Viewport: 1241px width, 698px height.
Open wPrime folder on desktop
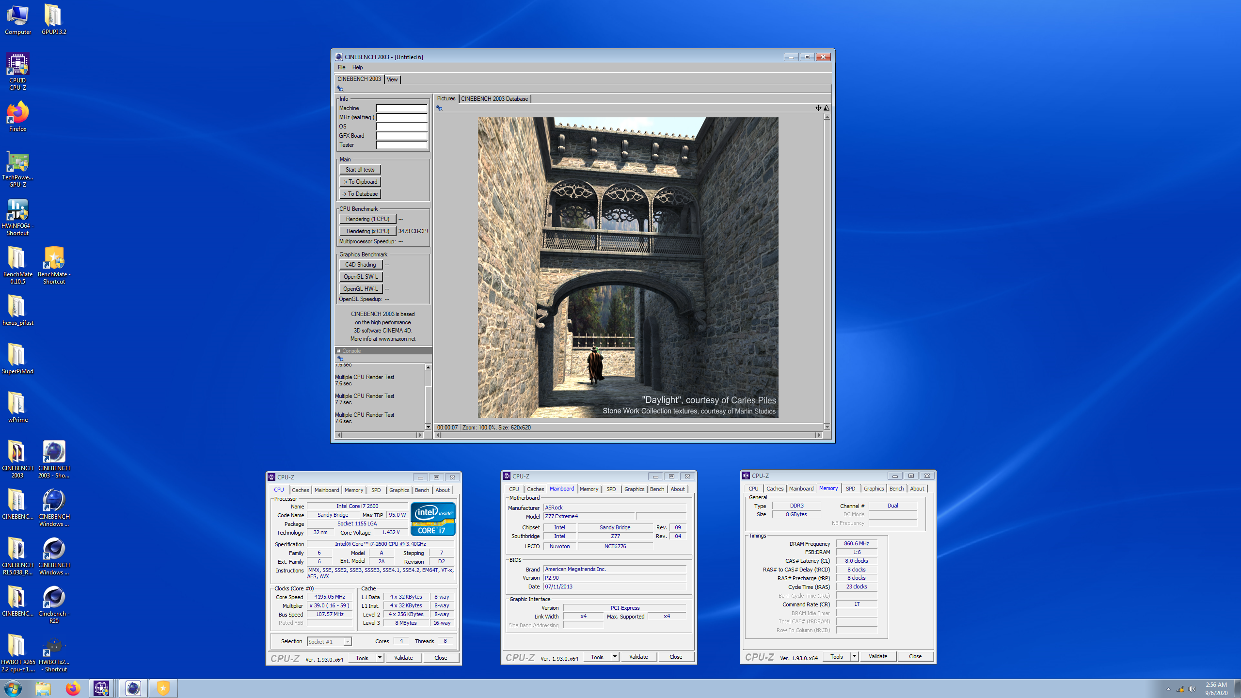coord(18,407)
